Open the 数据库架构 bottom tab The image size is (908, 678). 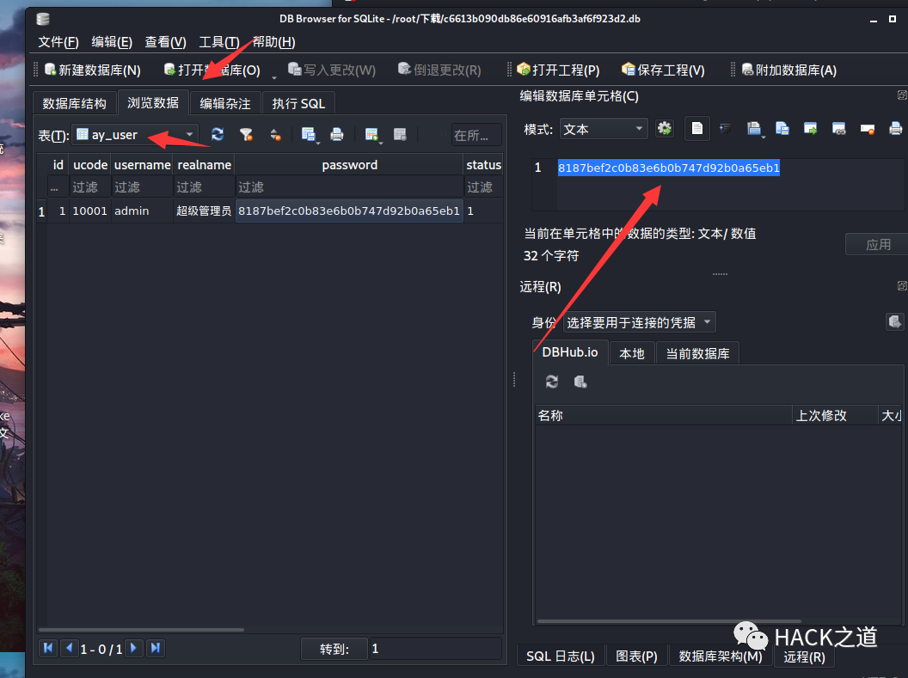(721, 656)
